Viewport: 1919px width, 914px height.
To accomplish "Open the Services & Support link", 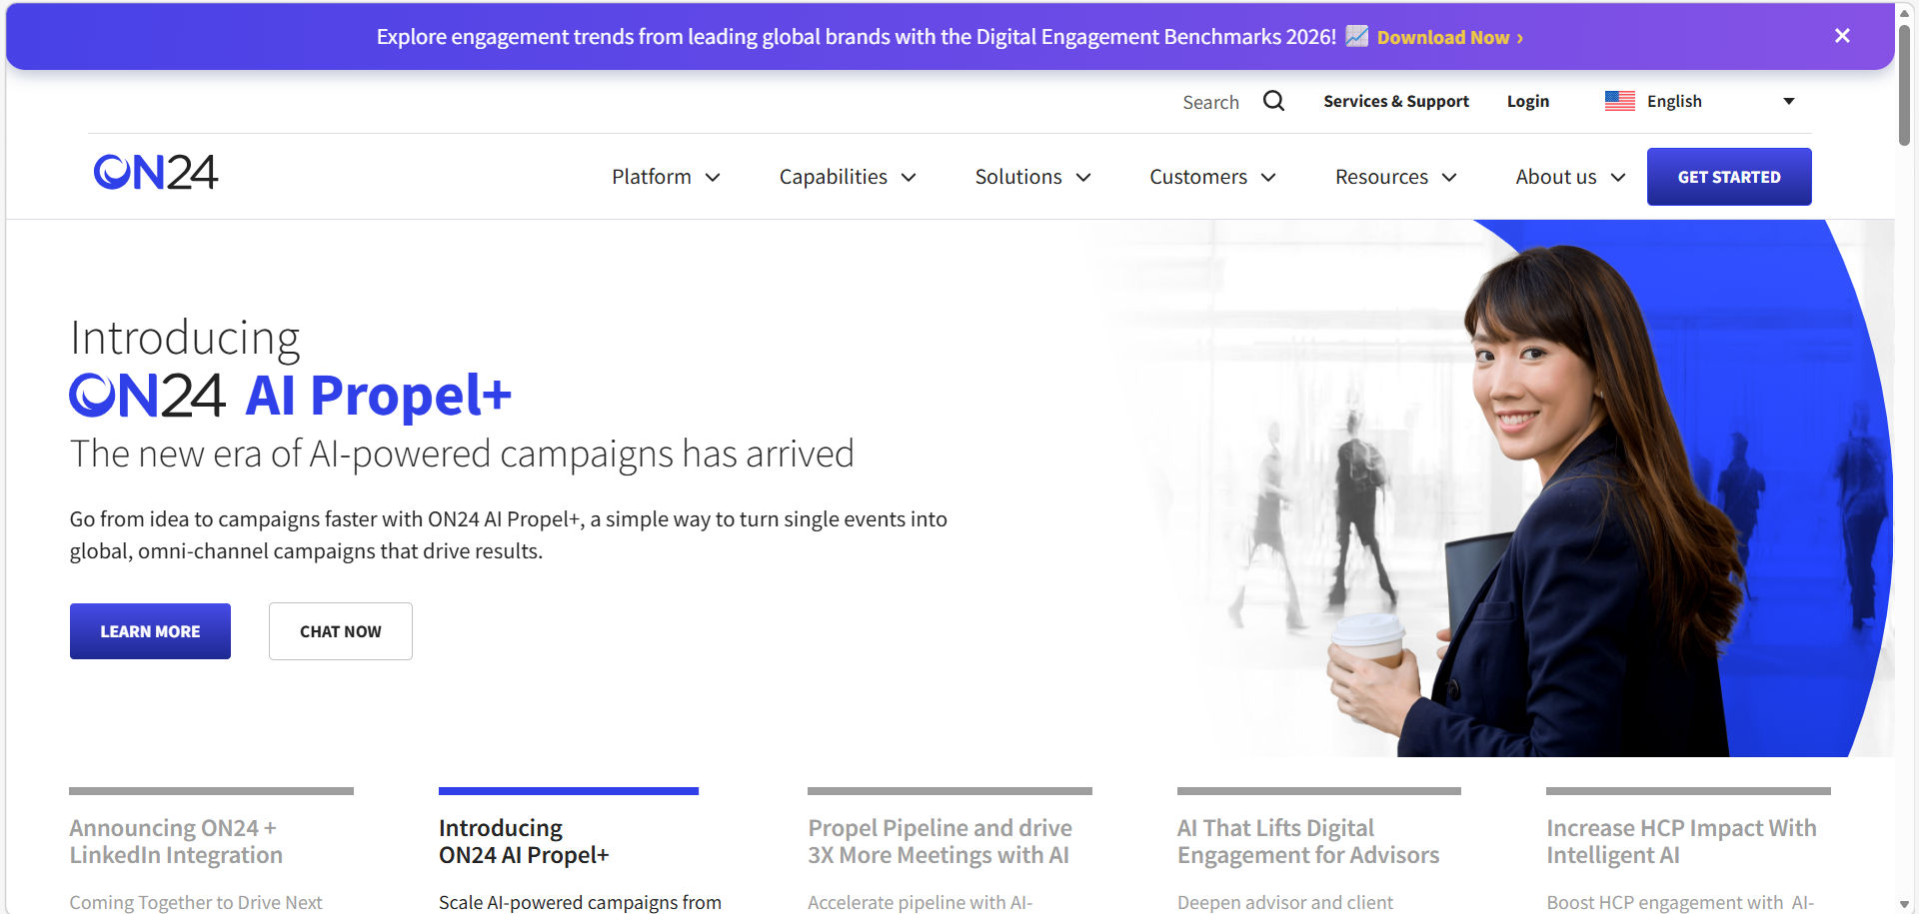I will point(1395,101).
